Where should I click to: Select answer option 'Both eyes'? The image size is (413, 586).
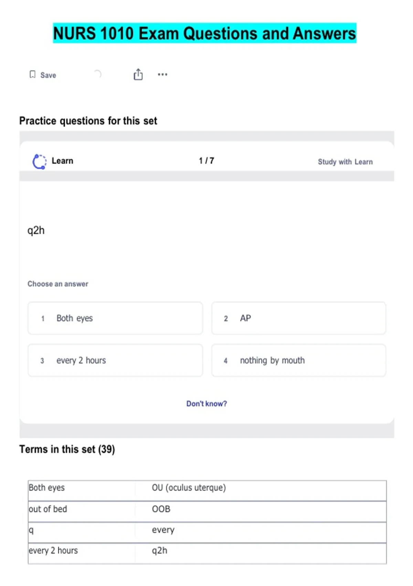coord(115,318)
